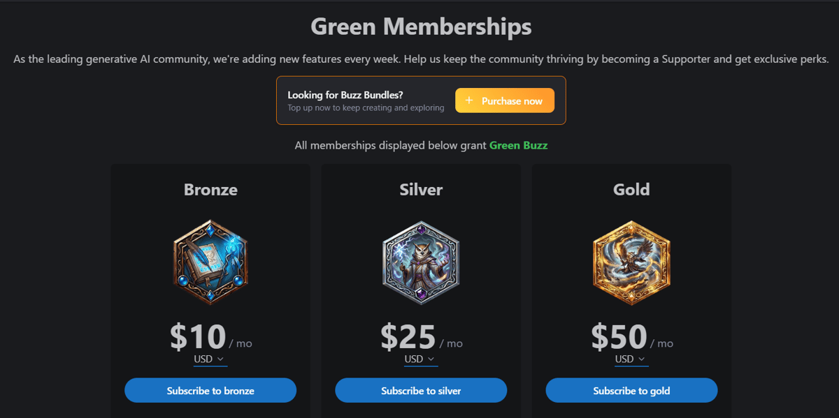Click the Gold eagle badge image
839x418 pixels.
[631, 262]
